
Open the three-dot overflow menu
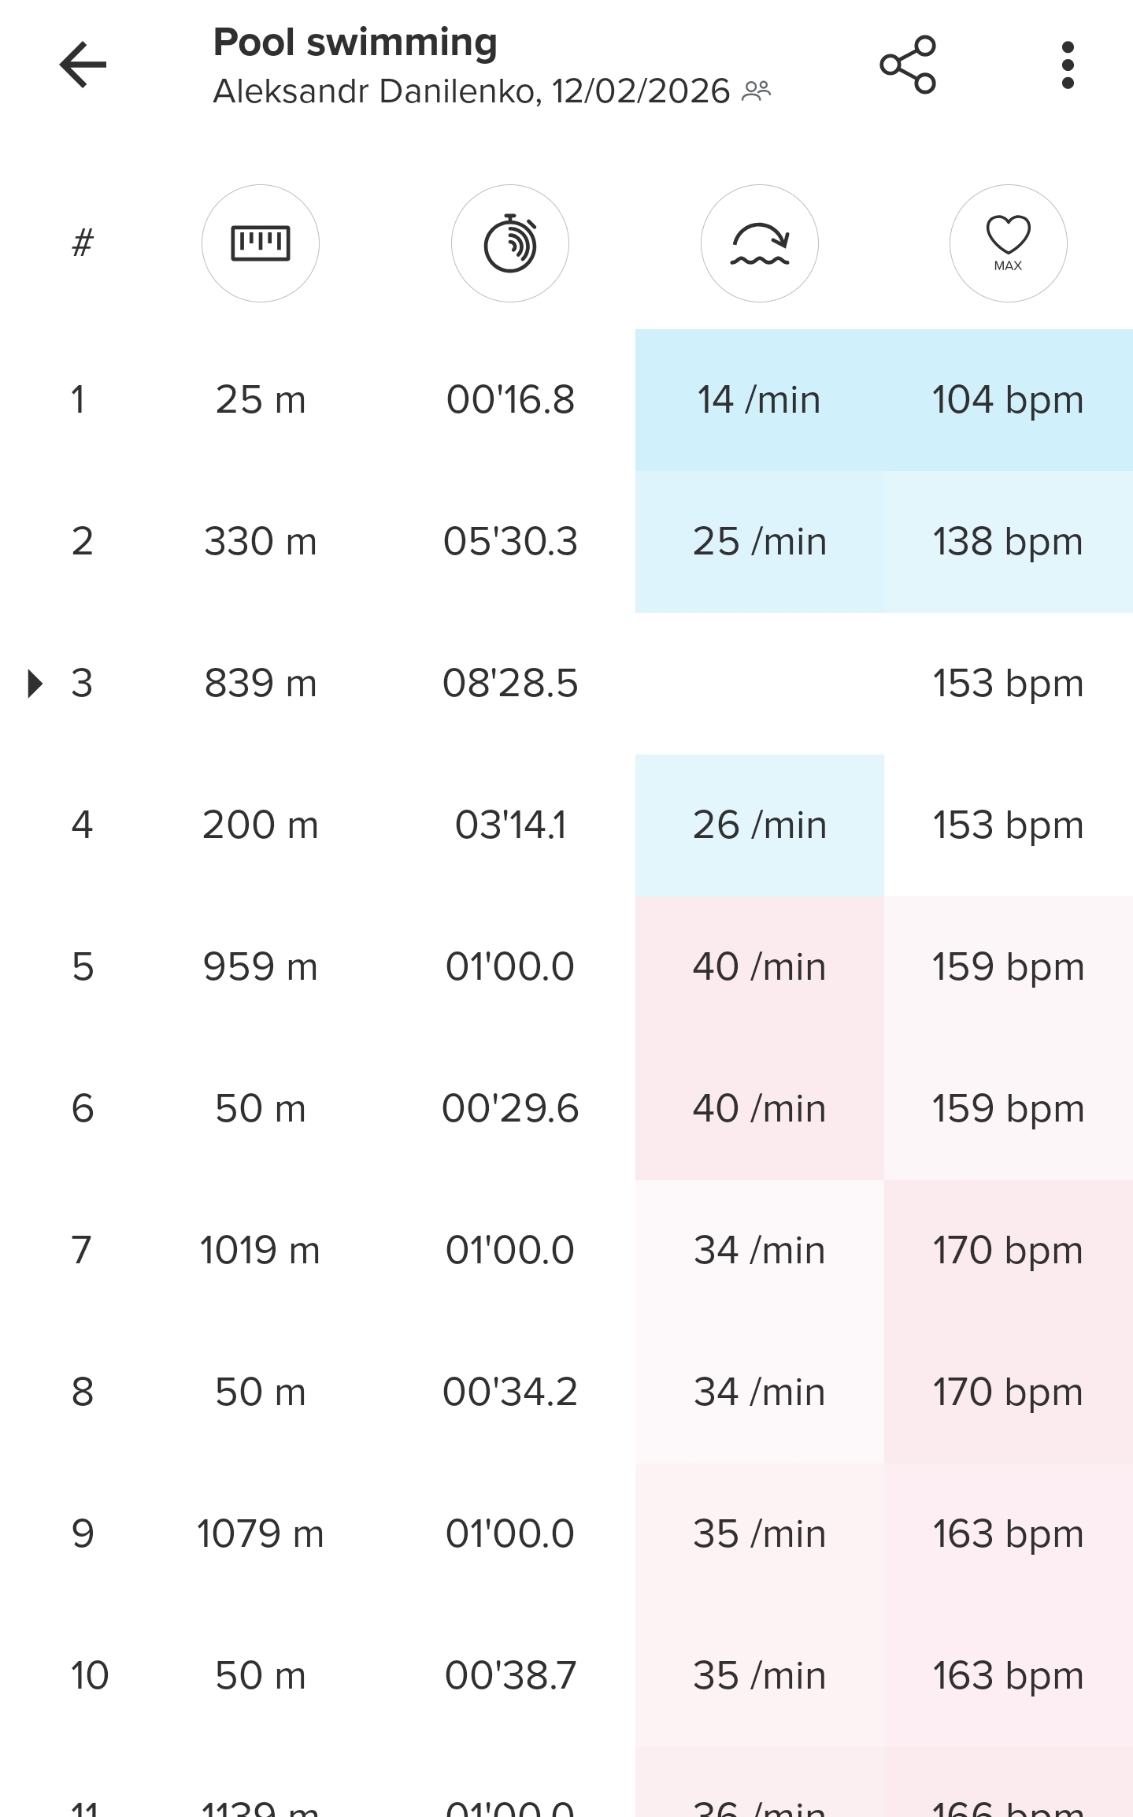1068,65
